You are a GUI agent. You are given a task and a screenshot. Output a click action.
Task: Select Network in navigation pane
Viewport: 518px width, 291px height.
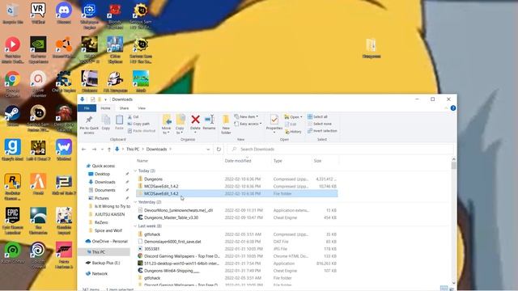tap(100, 273)
